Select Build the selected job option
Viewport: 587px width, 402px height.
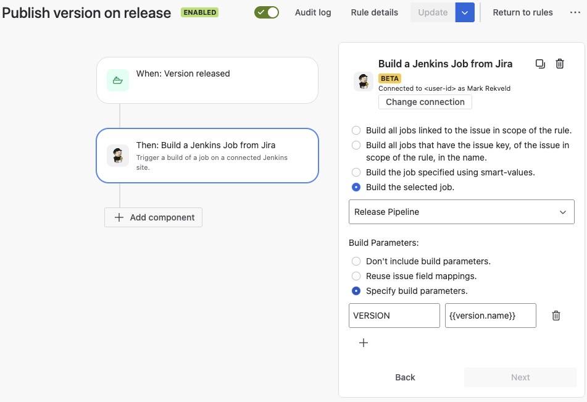[356, 187]
